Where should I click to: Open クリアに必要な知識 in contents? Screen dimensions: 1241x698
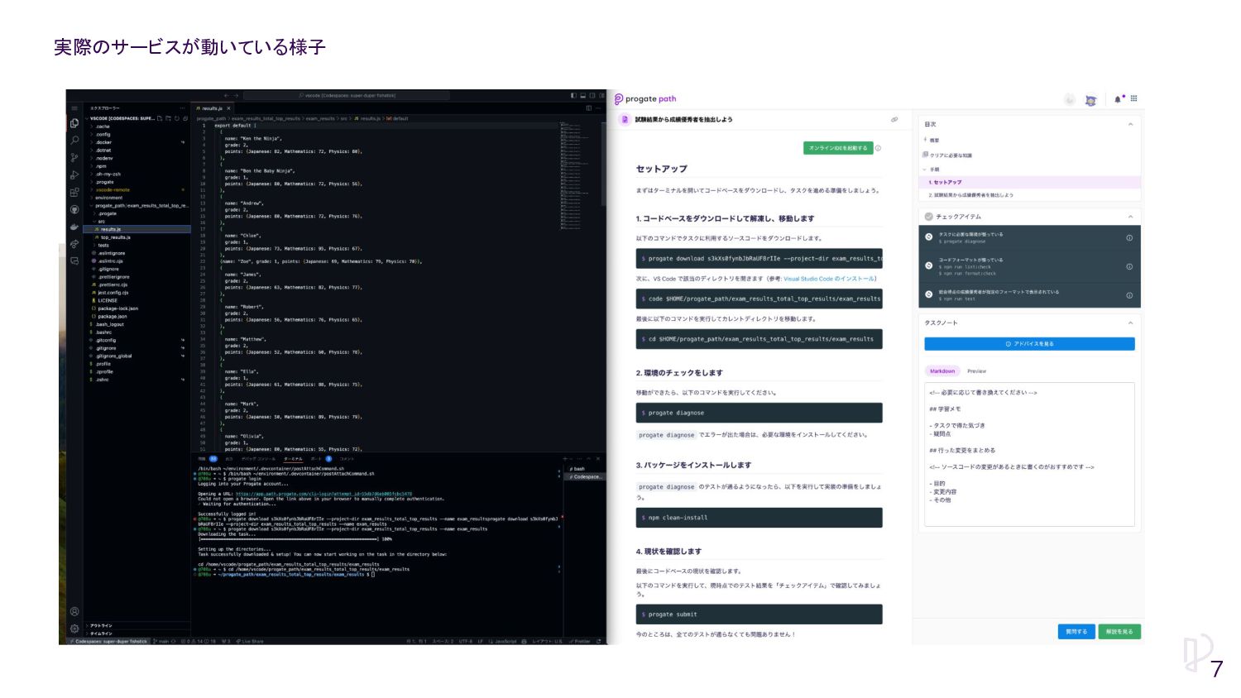(947, 155)
